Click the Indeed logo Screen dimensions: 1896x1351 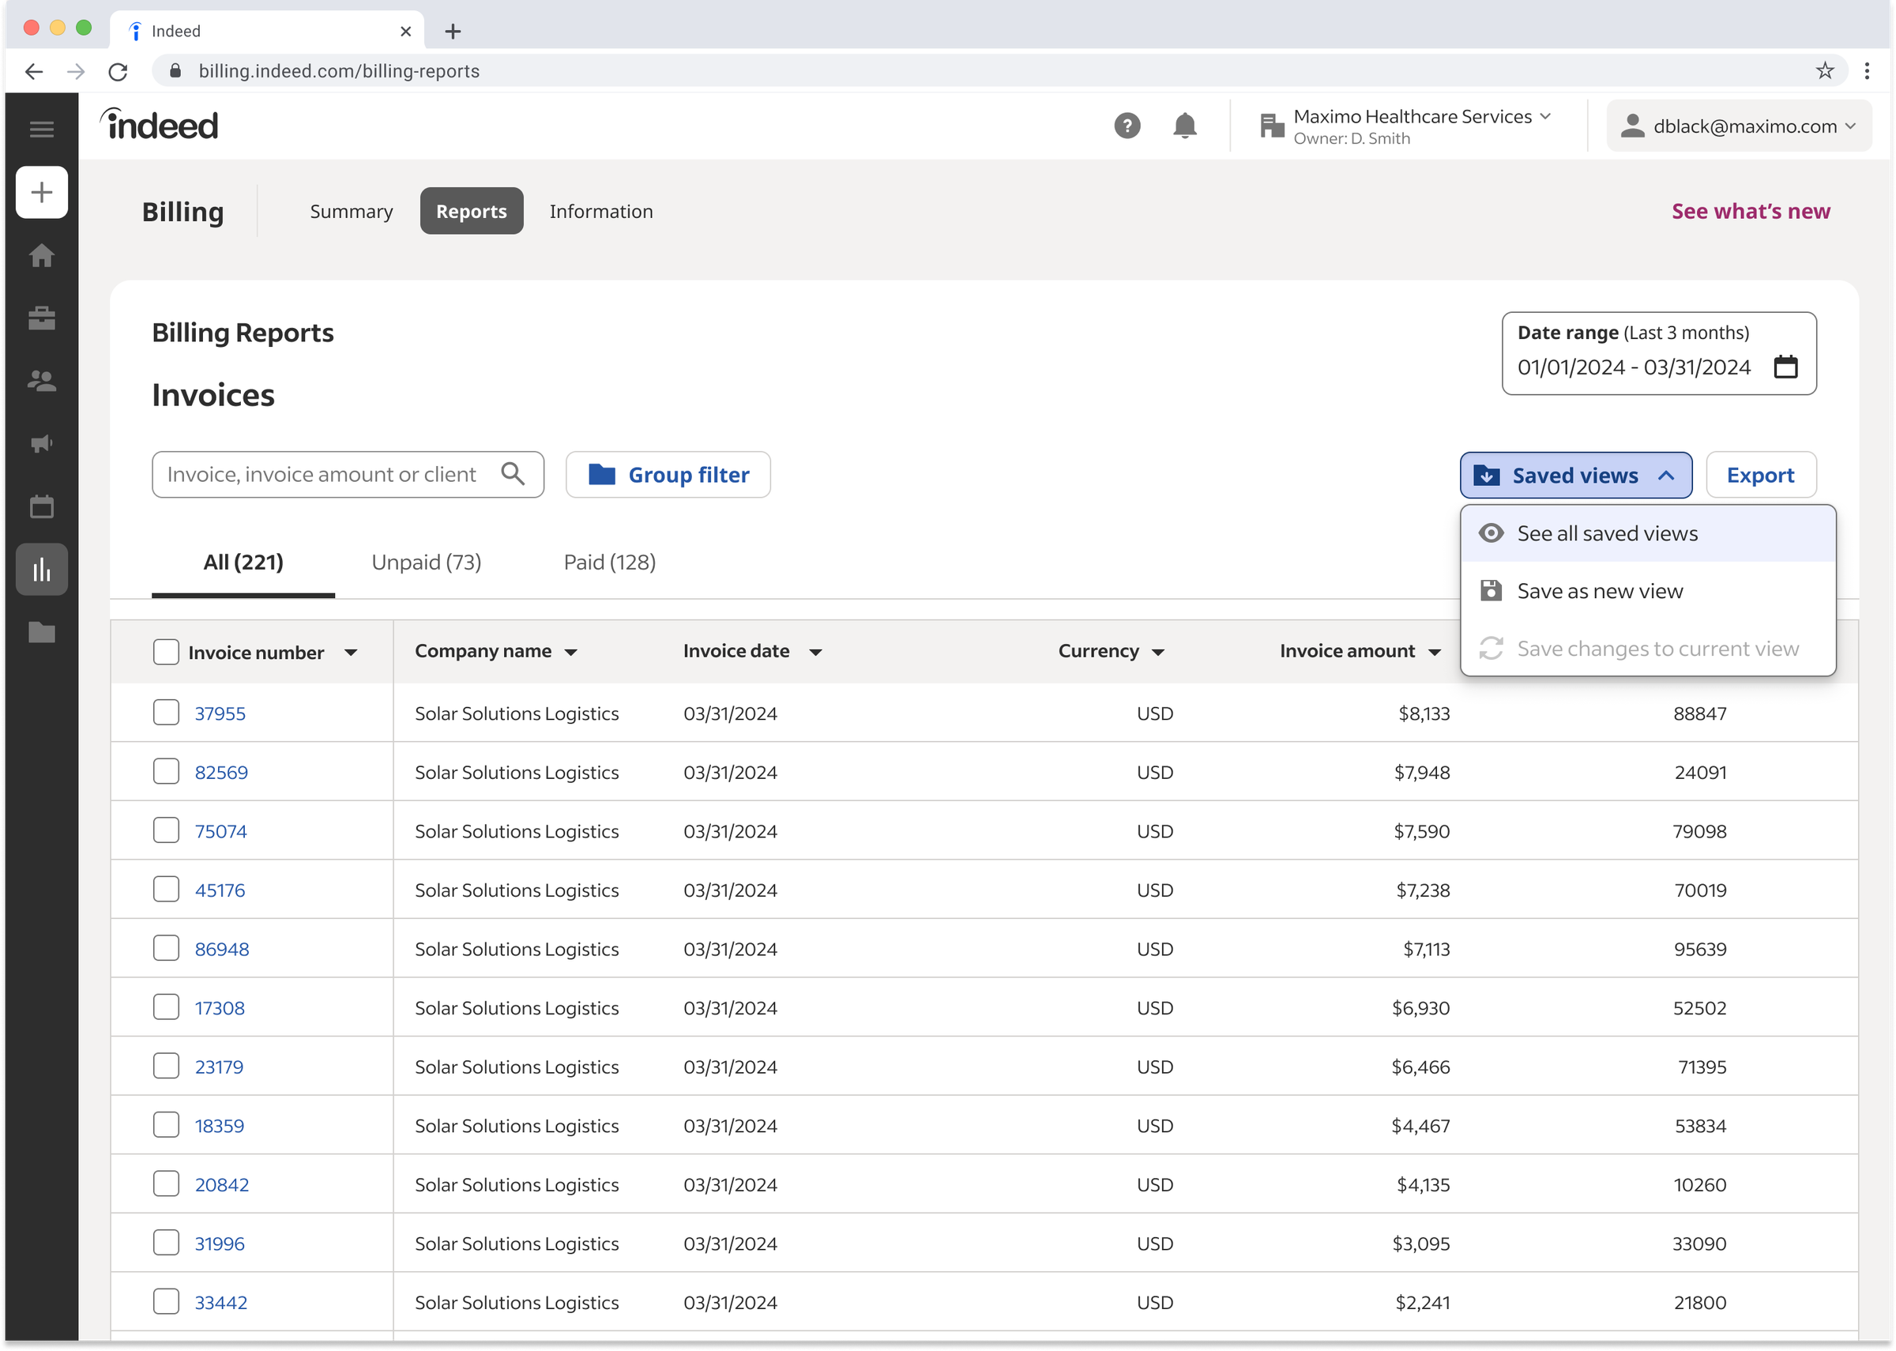click(159, 125)
